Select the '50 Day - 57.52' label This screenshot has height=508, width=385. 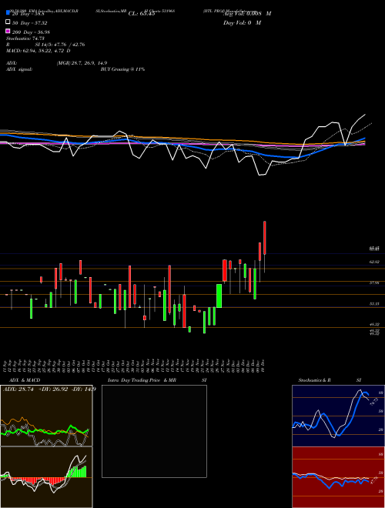click(x=30, y=22)
